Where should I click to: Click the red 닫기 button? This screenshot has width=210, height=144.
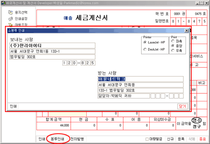point(183,106)
